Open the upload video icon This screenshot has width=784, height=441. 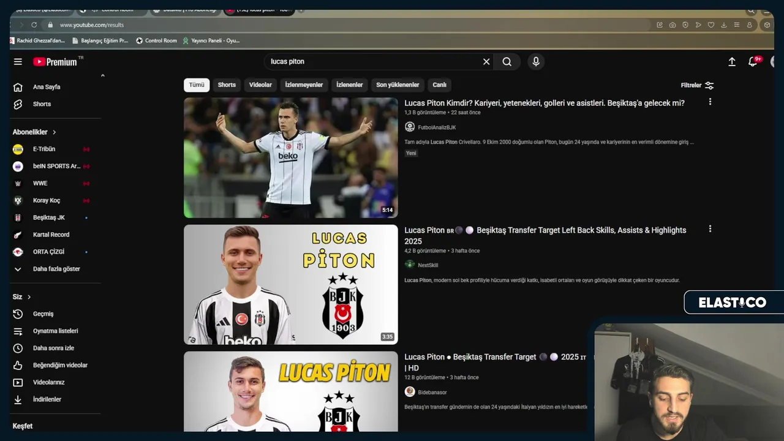[x=732, y=62]
